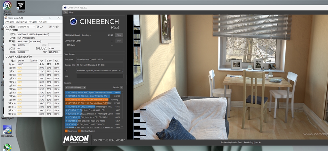
Task: Click the Start button for CPU Single Core
Action: click(119, 41)
